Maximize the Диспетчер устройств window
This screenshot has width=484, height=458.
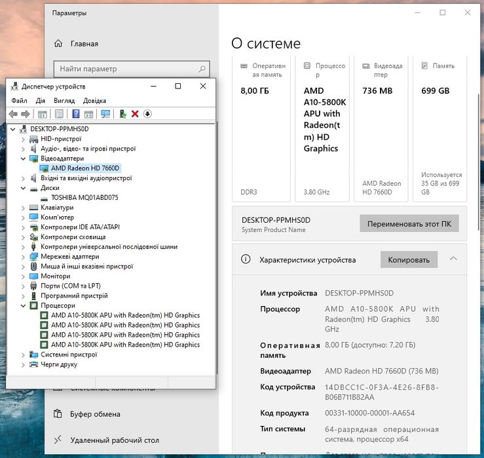point(177,86)
